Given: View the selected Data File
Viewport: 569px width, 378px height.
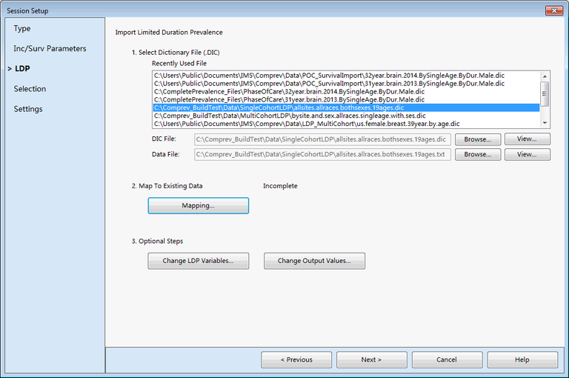Looking at the screenshot, I should [527, 154].
